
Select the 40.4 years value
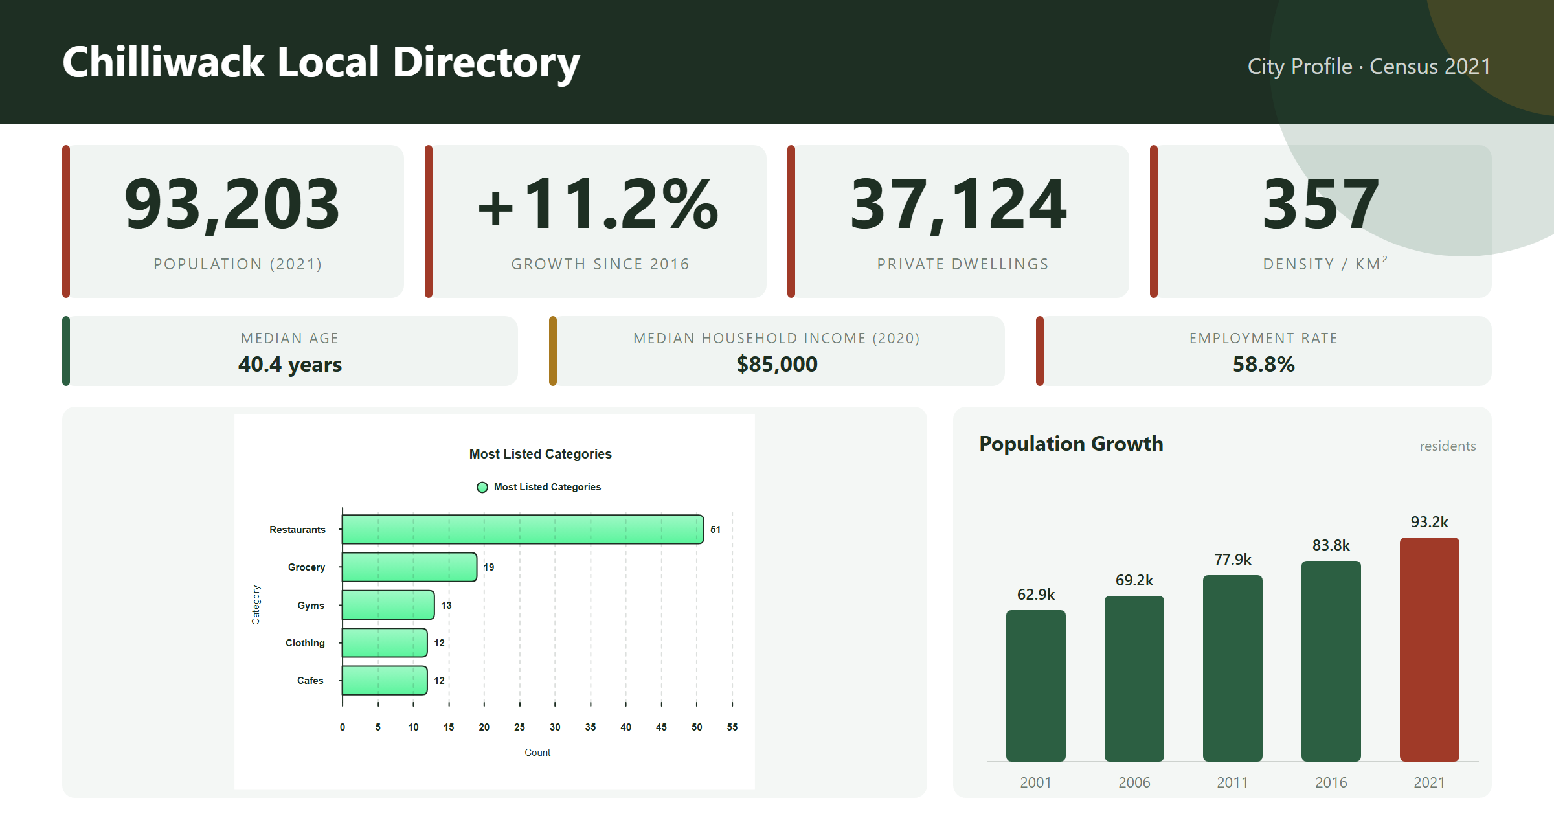click(290, 365)
